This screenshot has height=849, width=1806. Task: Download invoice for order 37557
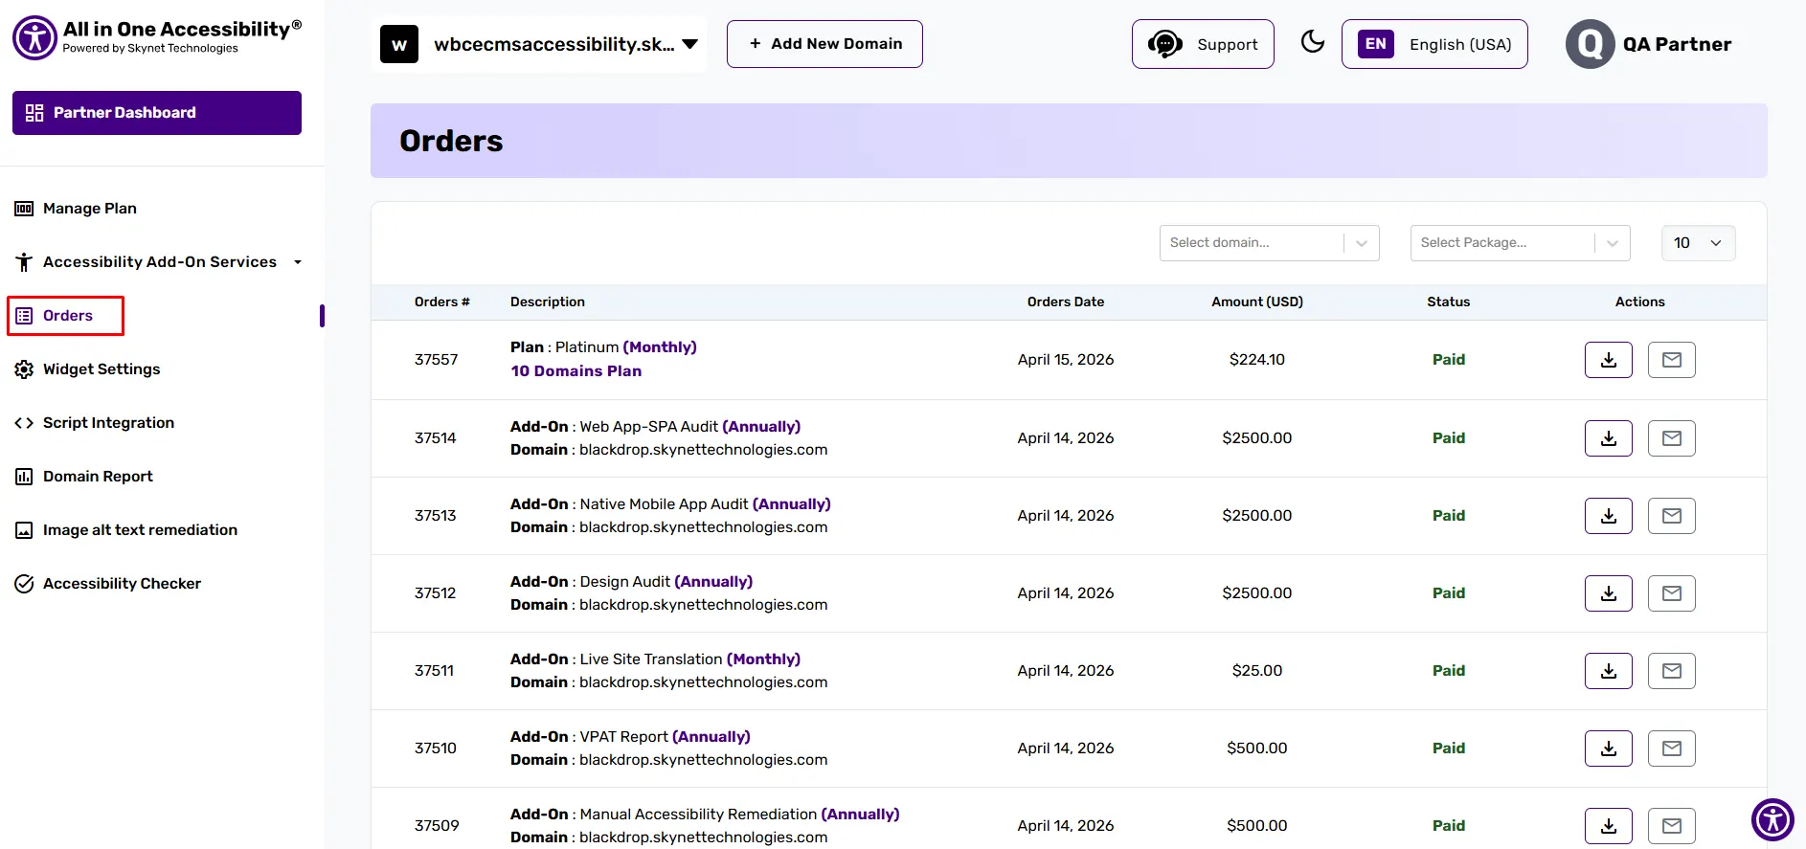[x=1609, y=360]
